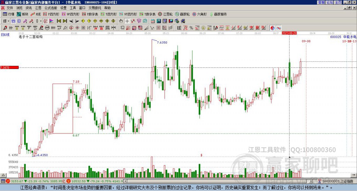The height and width of the screenshot is (191, 357).
Task: Click the black left-pointing arrow icon
Action: click(71, 21)
